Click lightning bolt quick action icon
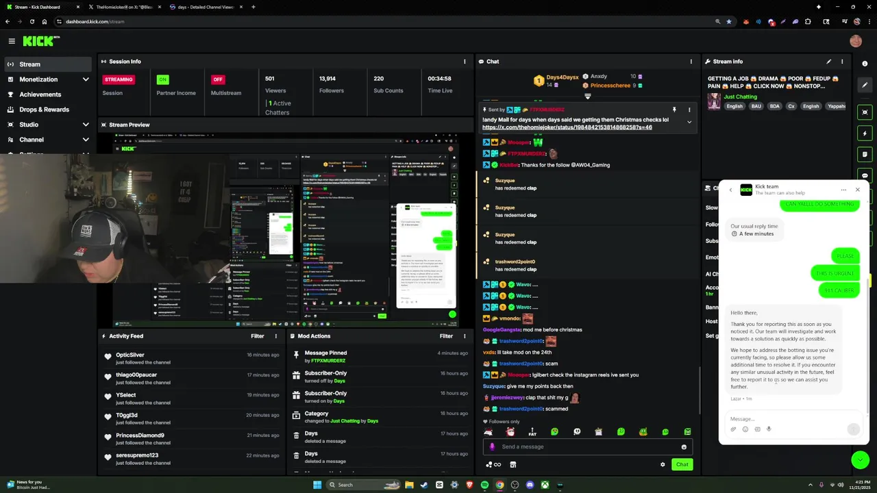Viewport: 877px width, 493px height. (865, 134)
